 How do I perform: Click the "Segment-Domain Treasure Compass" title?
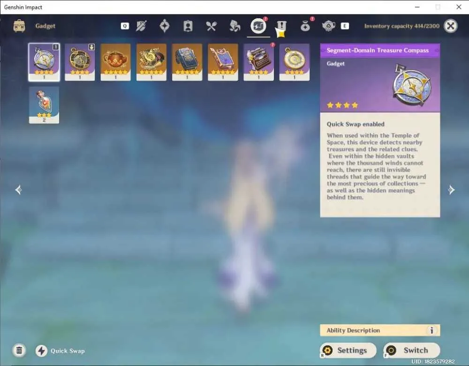coord(378,50)
